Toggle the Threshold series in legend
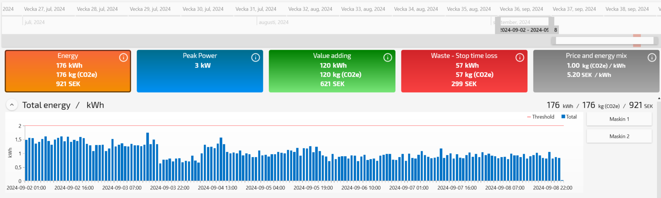661x198 pixels. [x=541, y=117]
